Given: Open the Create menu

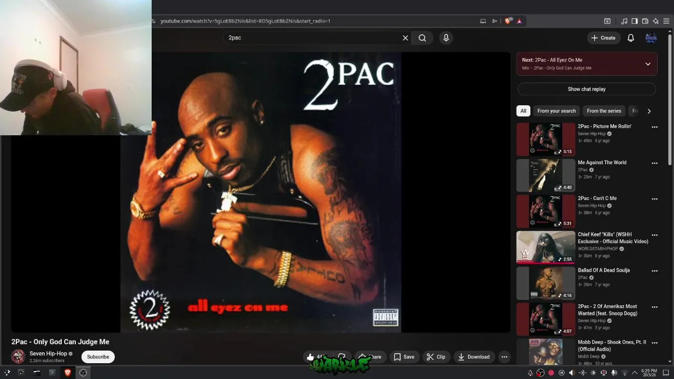Looking at the screenshot, I should pos(603,38).
